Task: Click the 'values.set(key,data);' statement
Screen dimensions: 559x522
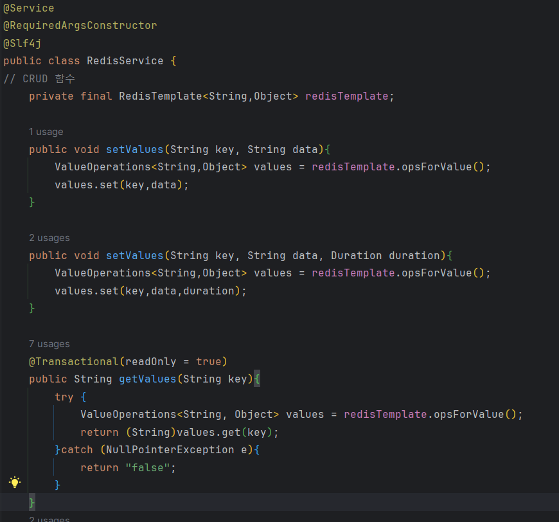Action: [x=121, y=185]
